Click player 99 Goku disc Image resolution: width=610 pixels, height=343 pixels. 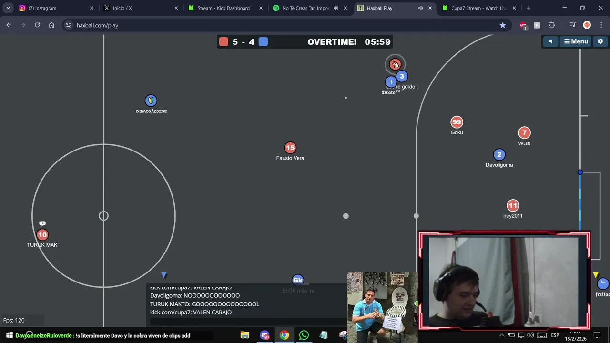[457, 122]
